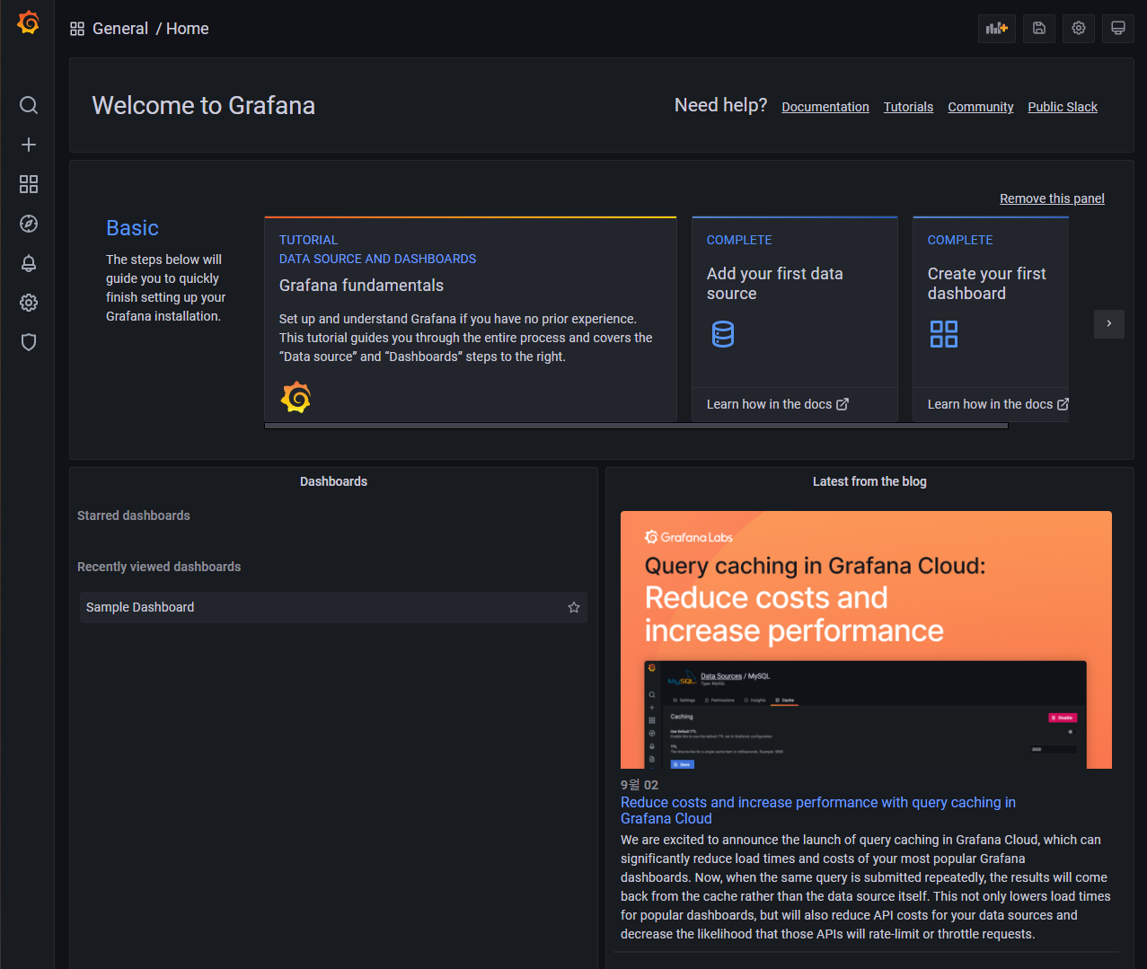Image resolution: width=1147 pixels, height=969 pixels.
Task: Open the Reduce costs blog post title link
Action: point(818,810)
